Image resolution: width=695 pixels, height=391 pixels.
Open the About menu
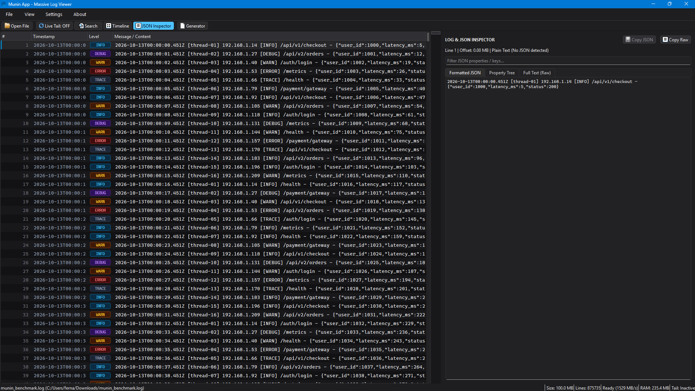[x=80, y=14]
